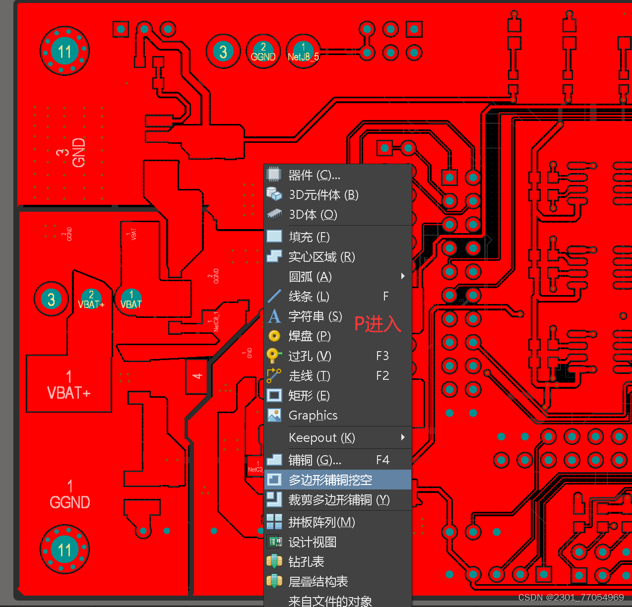Click the NetC8_1 pad label
Viewport: 632px width, 607px height.
click(x=214, y=321)
